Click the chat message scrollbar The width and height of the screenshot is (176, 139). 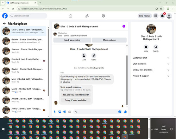127,80
